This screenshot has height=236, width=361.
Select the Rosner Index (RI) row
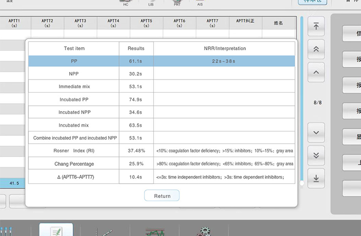coord(161,151)
